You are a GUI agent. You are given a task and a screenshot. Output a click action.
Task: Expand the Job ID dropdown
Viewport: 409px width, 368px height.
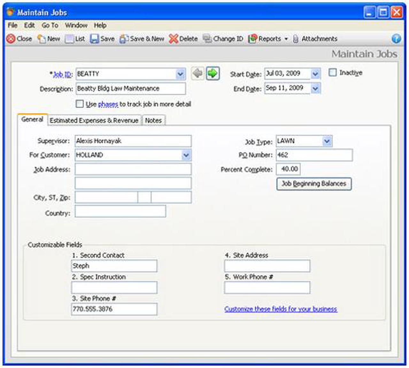[x=181, y=74]
